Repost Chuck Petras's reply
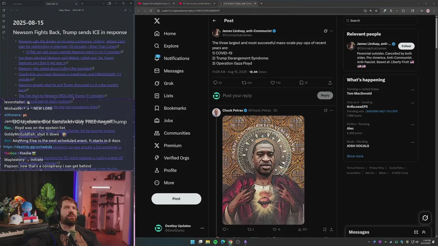This screenshot has width=438, height=246. click(249, 230)
